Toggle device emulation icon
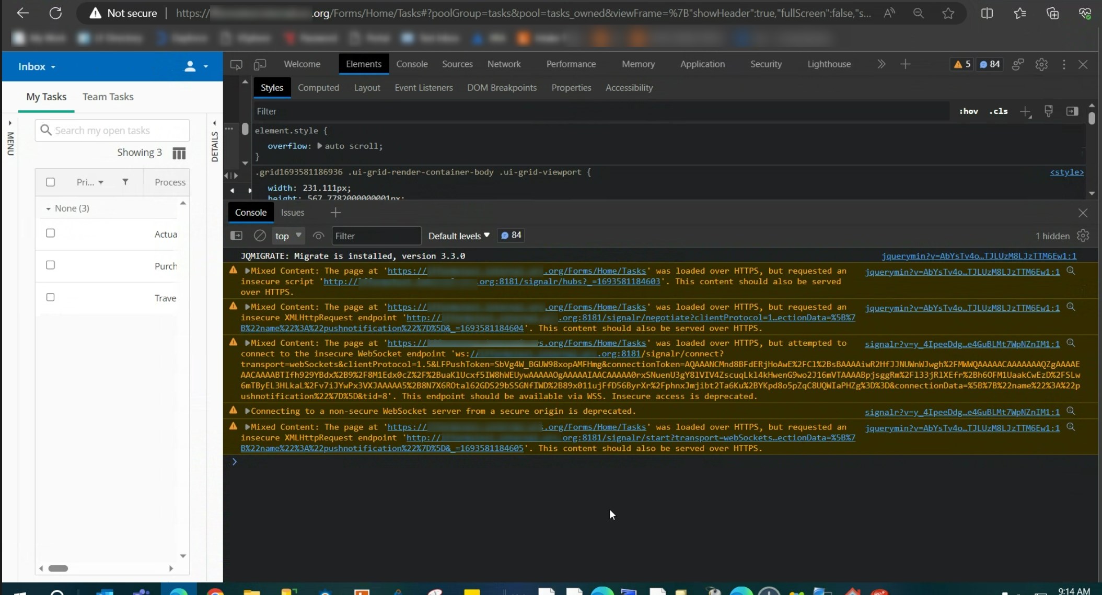 (260, 64)
